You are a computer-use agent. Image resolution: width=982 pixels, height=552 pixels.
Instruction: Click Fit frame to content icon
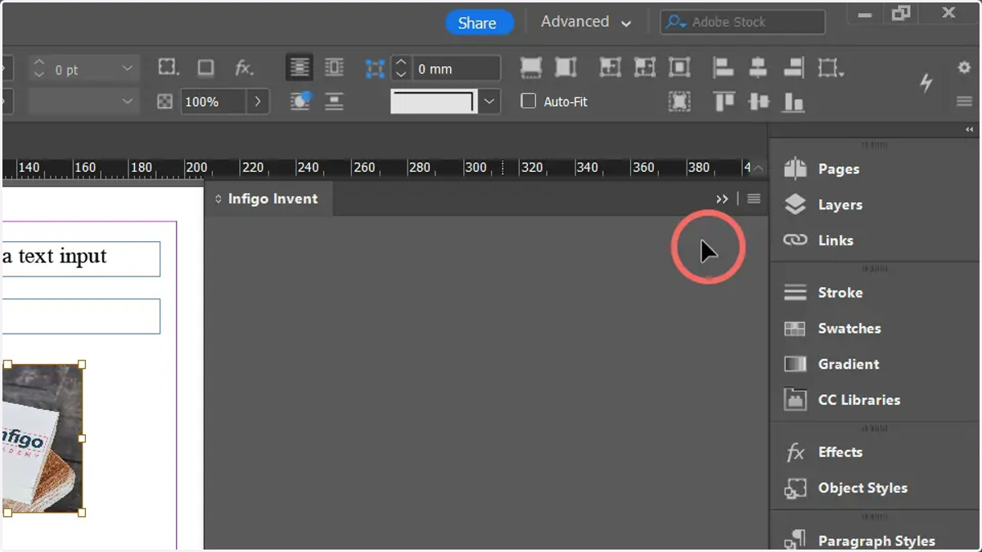[645, 68]
